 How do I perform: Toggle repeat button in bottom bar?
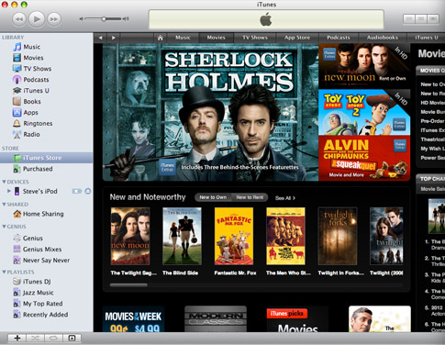click(x=53, y=338)
